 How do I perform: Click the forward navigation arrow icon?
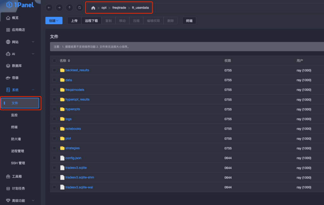pos(59,8)
